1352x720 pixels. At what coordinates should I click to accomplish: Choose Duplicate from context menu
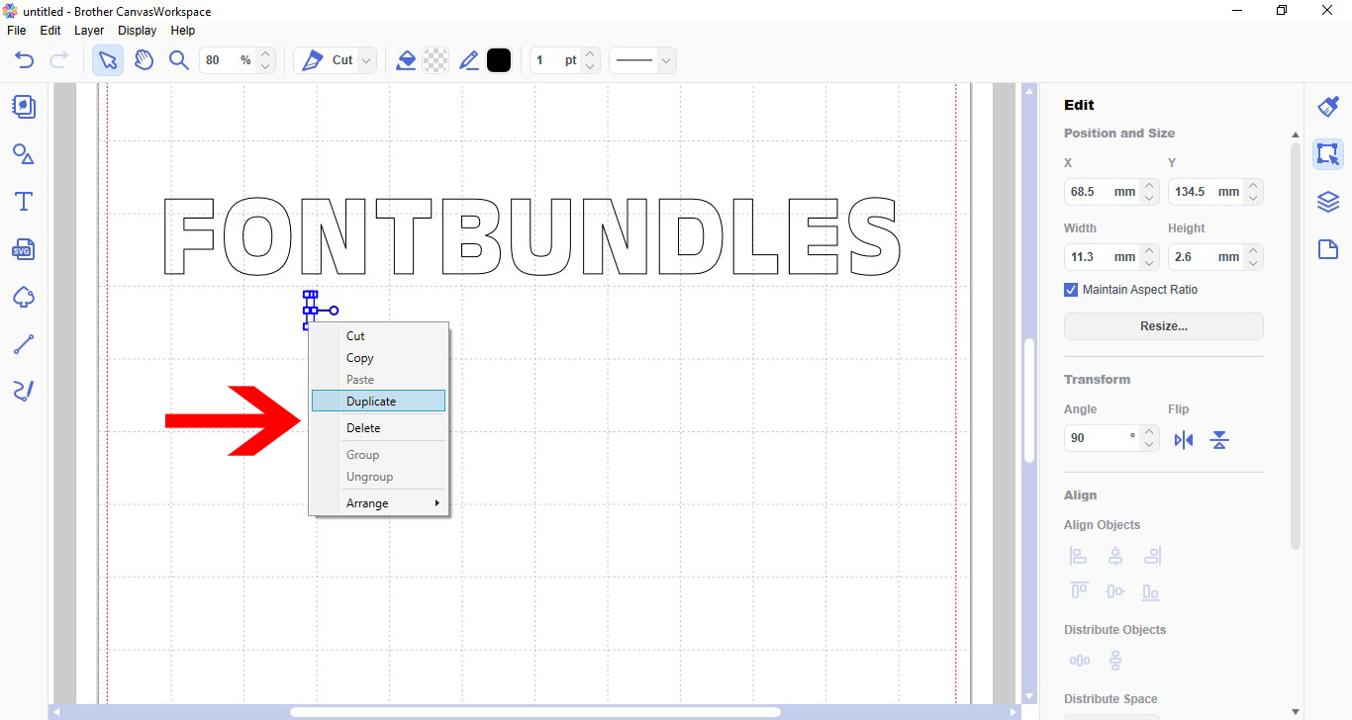click(x=379, y=402)
